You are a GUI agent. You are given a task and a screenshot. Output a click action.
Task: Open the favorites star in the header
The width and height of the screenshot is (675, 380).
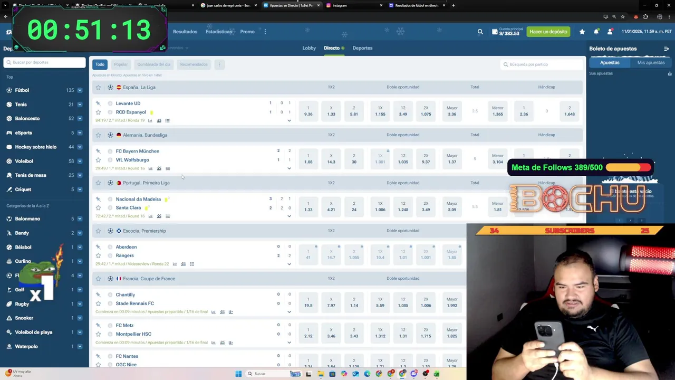click(582, 32)
